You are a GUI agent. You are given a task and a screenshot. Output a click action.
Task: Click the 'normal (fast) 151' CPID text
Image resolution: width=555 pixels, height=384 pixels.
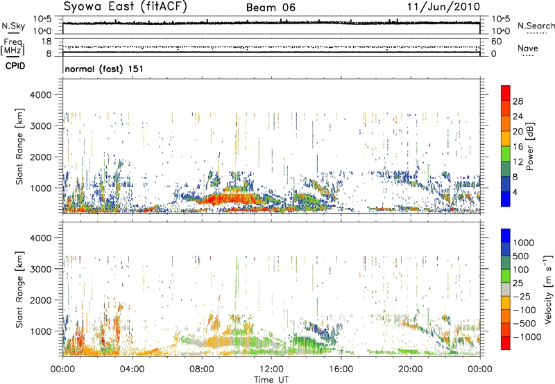point(104,69)
